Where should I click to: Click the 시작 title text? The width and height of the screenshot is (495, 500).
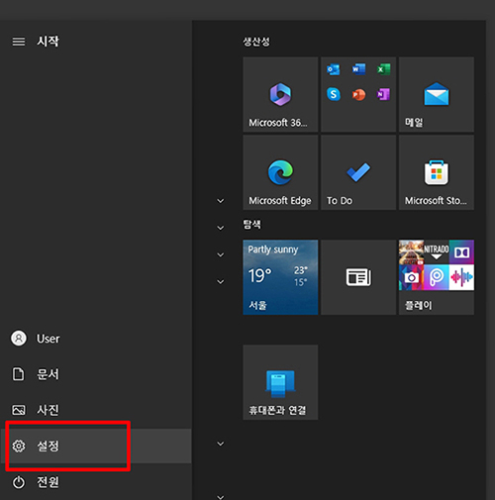coord(48,42)
